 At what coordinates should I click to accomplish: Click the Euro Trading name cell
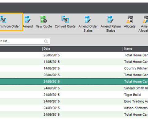pos(136,101)
